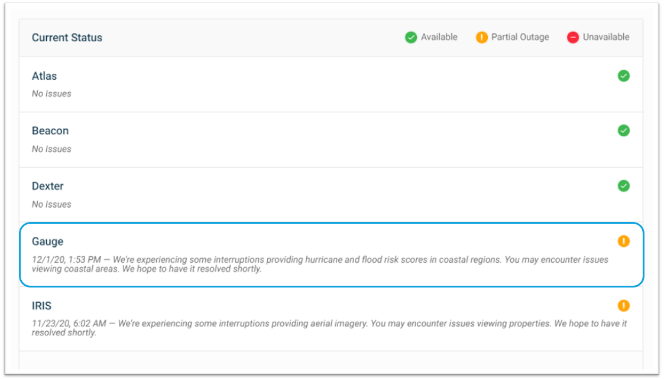
Task: Select the Beacon service name
Action: [x=50, y=130]
